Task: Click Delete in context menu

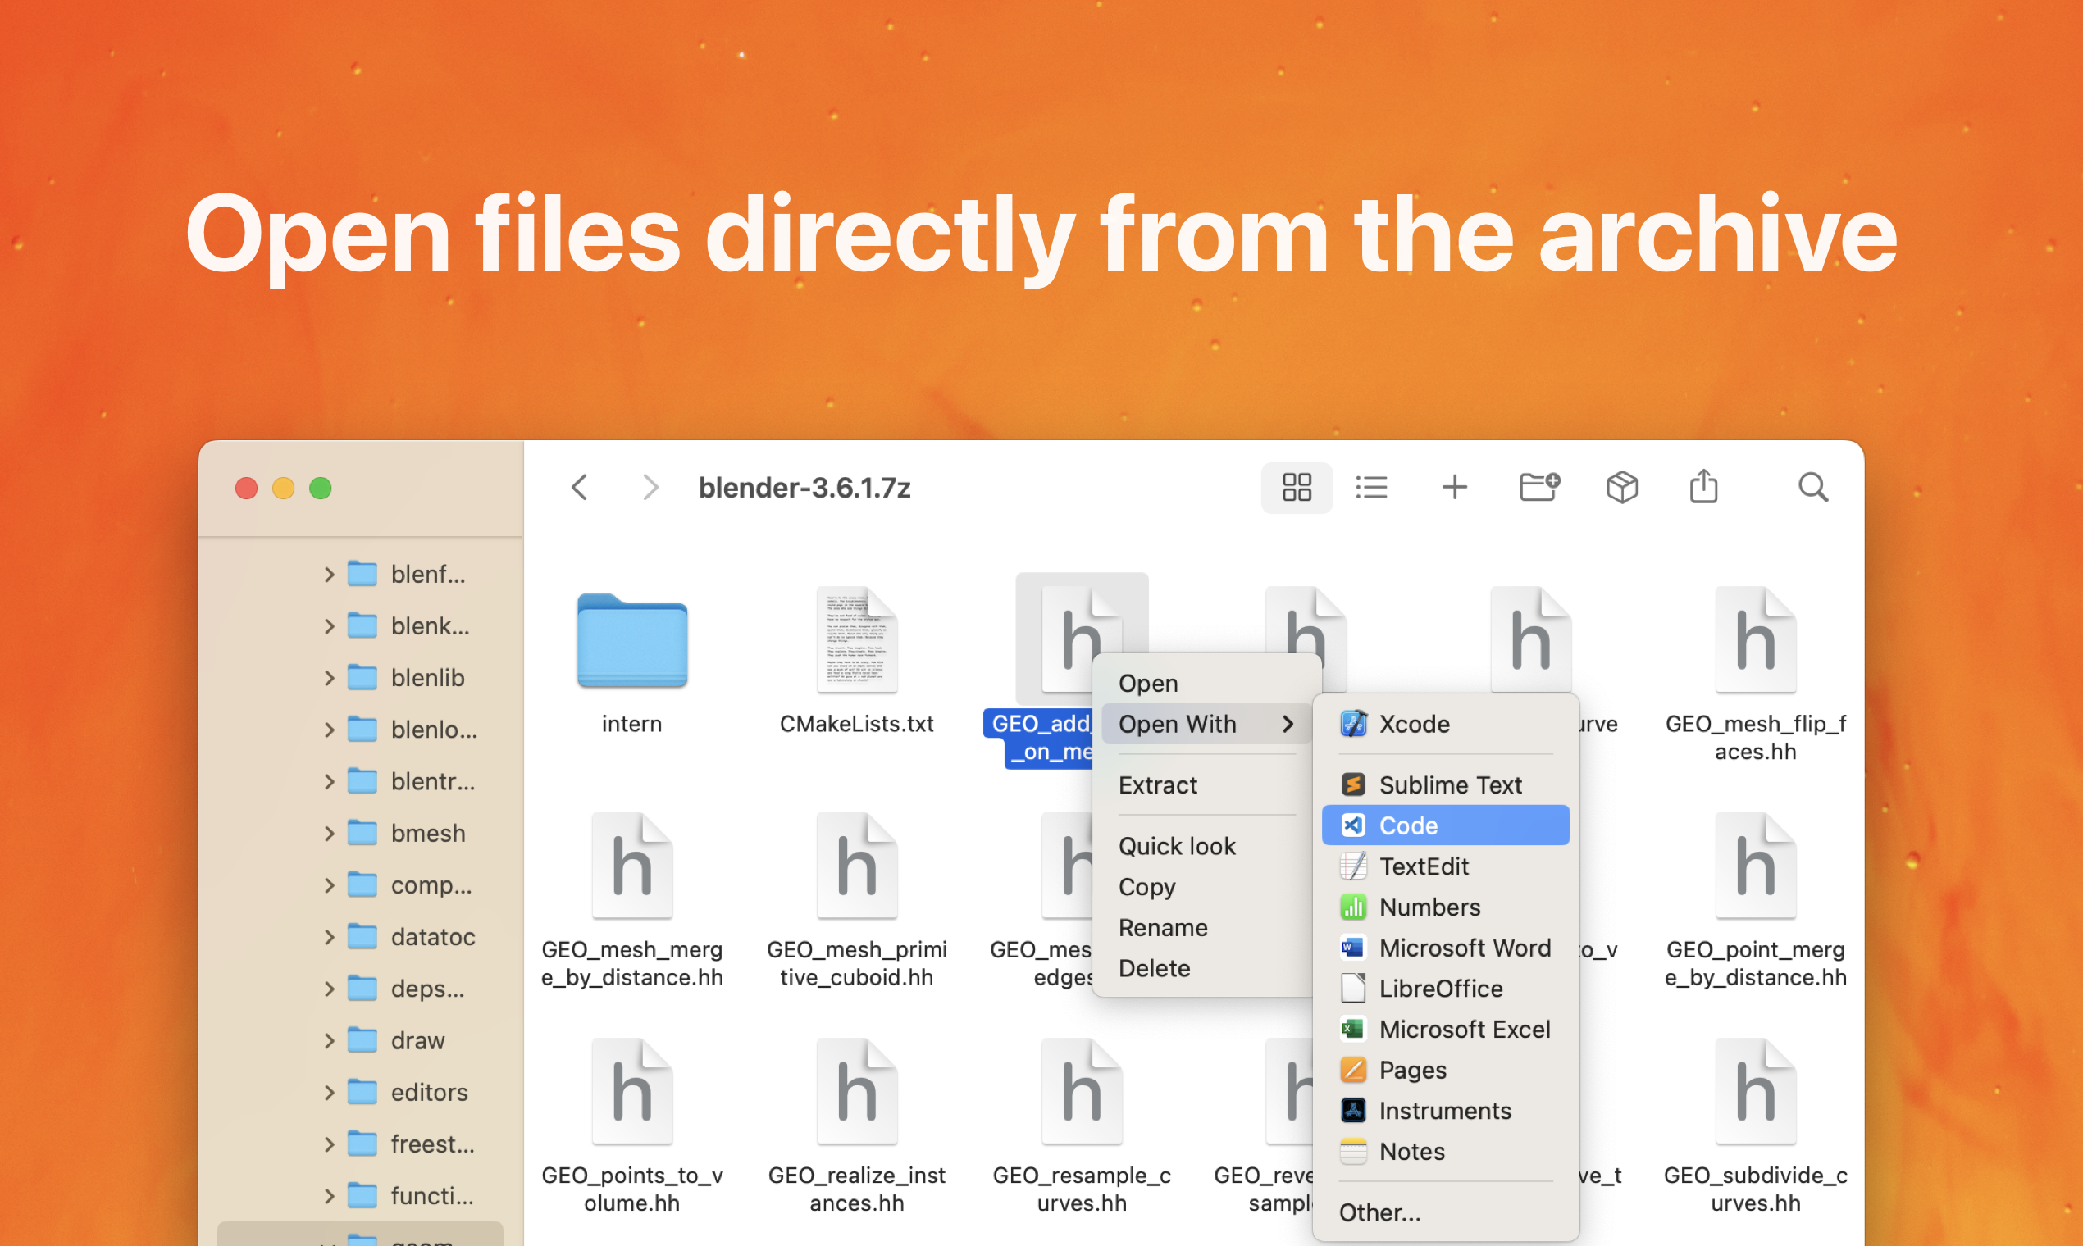Action: point(1207,968)
